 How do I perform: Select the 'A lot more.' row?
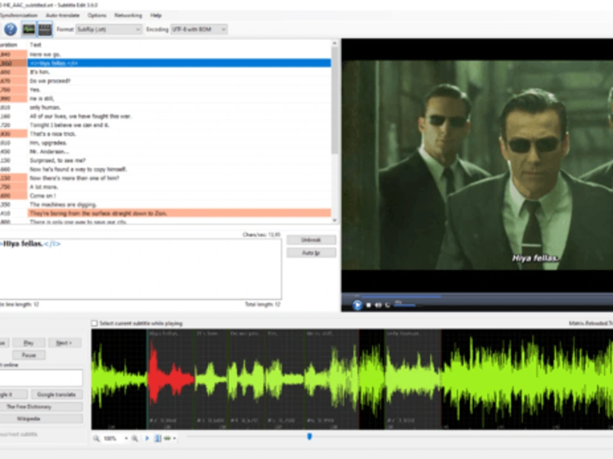165,187
